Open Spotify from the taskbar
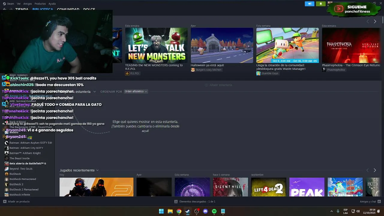This screenshot has width=384, height=216. point(214,211)
